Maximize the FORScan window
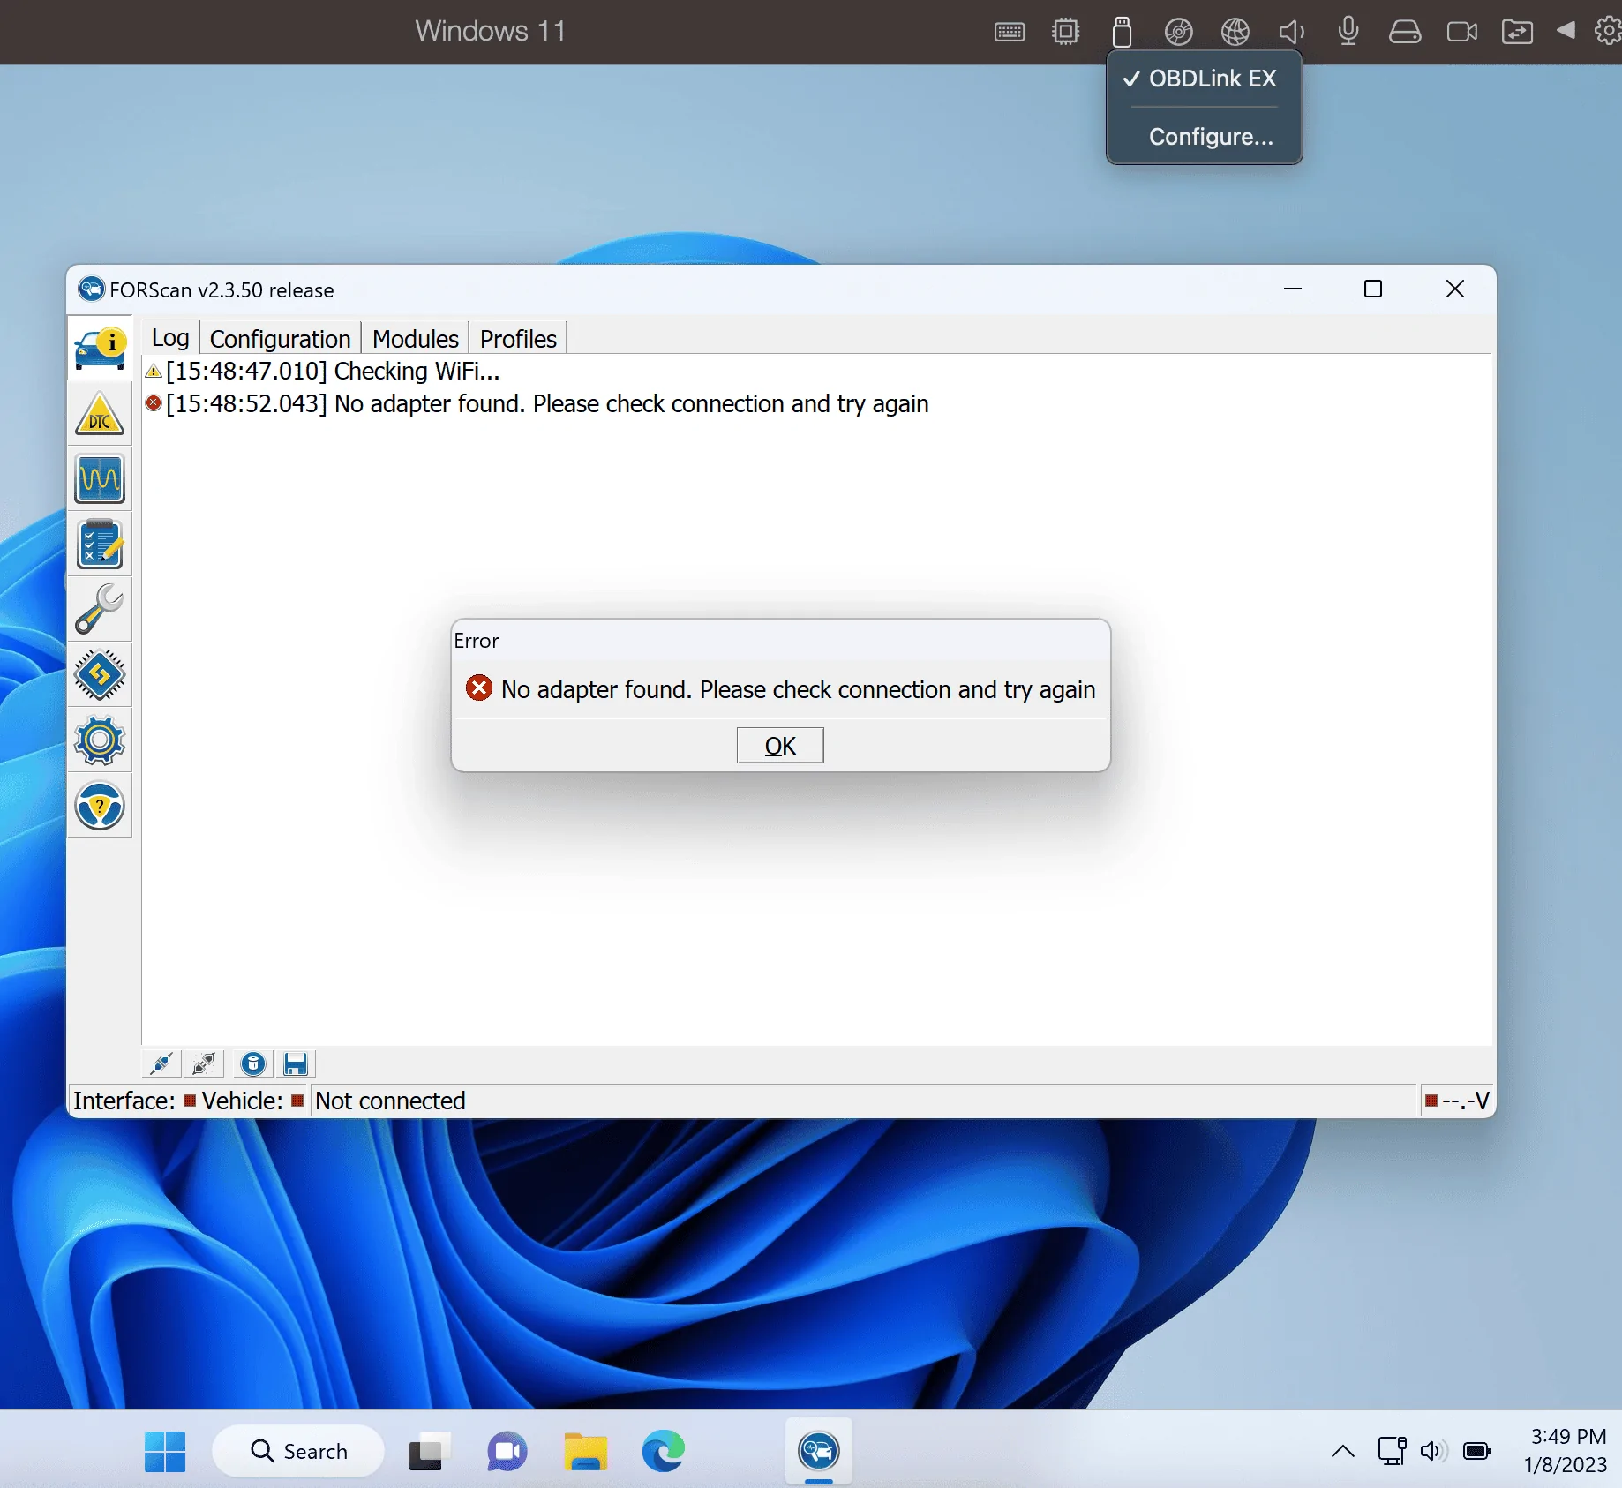 (x=1373, y=289)
